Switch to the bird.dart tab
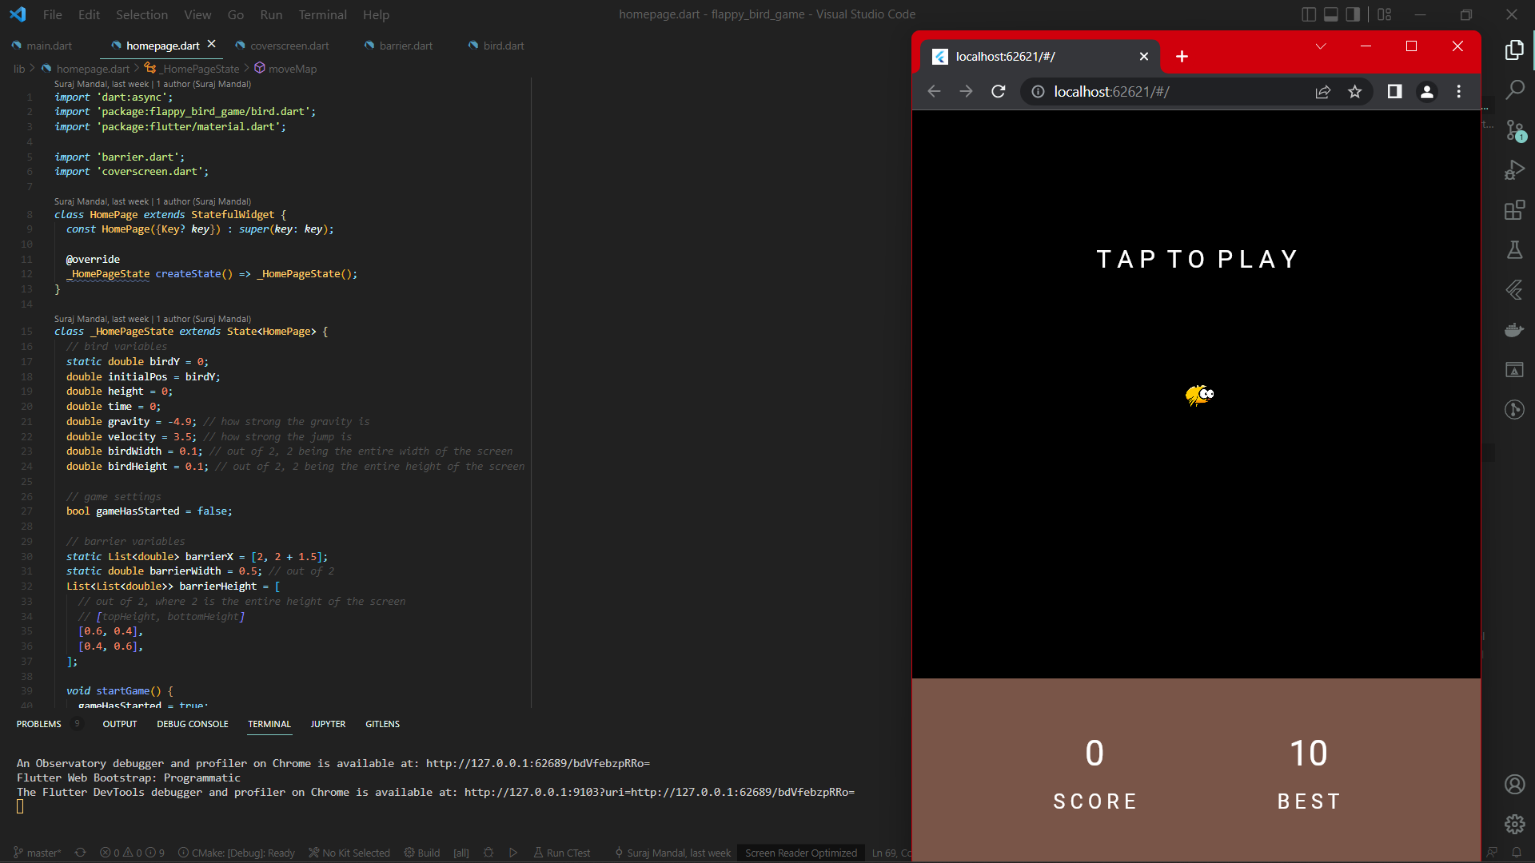 pos(503,46)
